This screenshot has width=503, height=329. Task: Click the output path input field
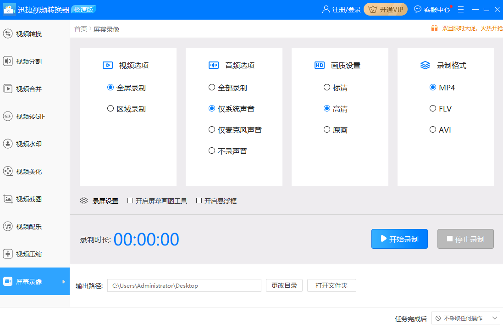pos(184,285)
